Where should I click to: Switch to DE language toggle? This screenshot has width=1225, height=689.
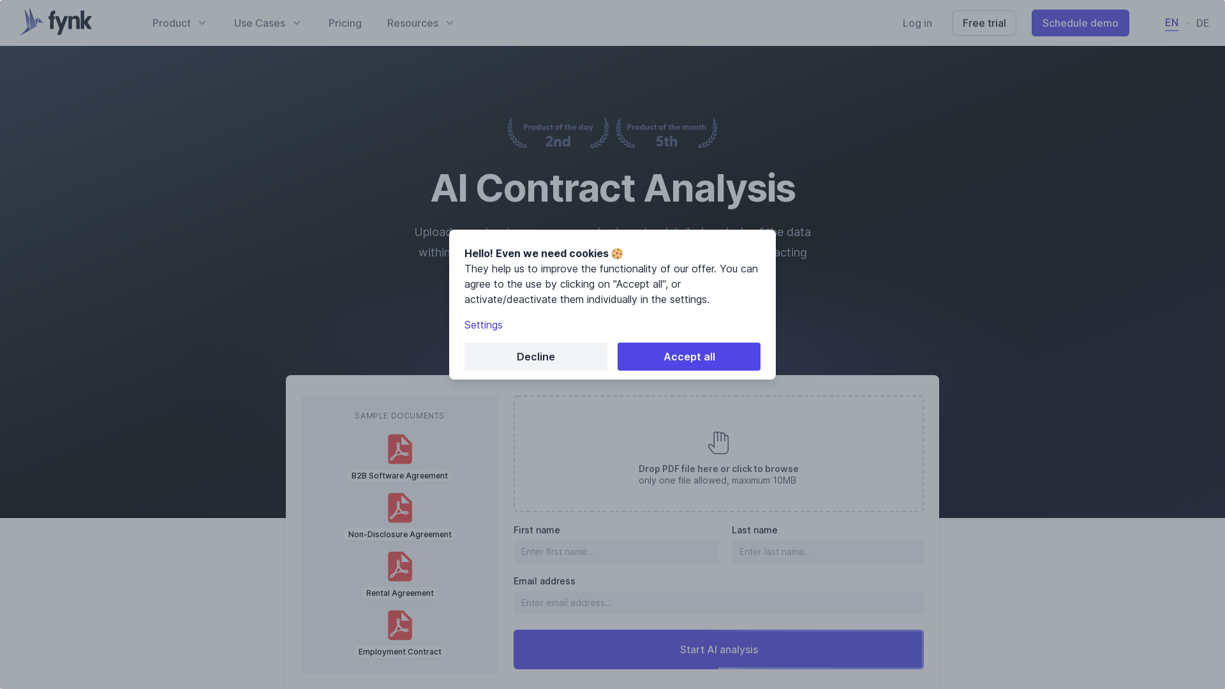tap(1202, 23)
